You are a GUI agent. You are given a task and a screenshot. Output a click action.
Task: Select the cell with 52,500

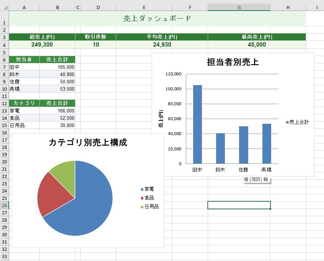pos(58,118)
